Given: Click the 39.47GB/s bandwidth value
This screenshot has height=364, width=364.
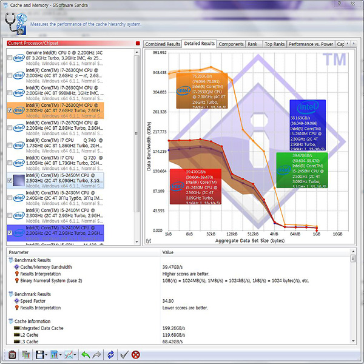Looking at the screenshot, I should coord(172,267).
